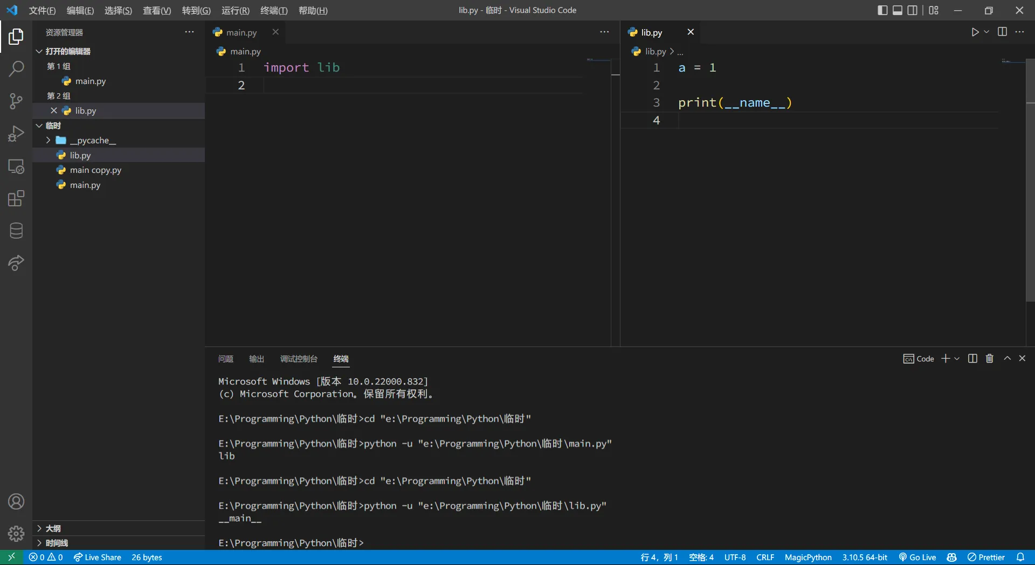The width and height of the screenshot is (1035, 565).
Task: Open main copy.py in explorer
Action: coord(95,170)
